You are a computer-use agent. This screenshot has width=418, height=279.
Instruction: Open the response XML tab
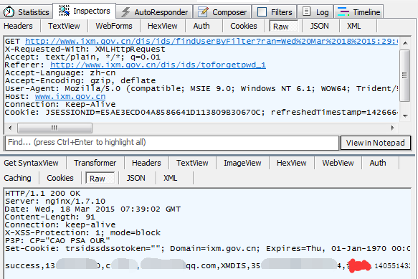click(171, 178)
